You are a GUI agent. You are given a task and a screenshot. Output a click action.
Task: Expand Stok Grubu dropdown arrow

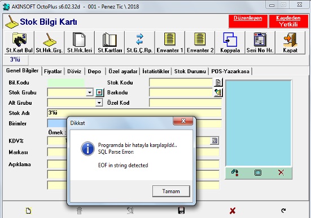[90, 92]
